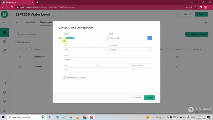Click the Min value field
The image size is (213, 120).
point(80,70)
